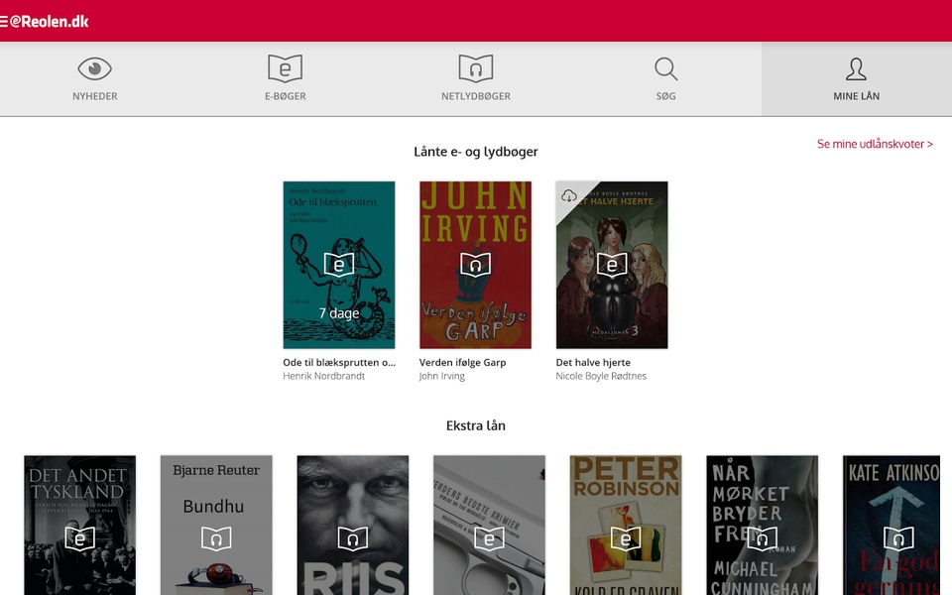Switch to the E-bøger tab
Image resolution: width=952 pixels, height=595 pixels.
(x=286, y=79)
